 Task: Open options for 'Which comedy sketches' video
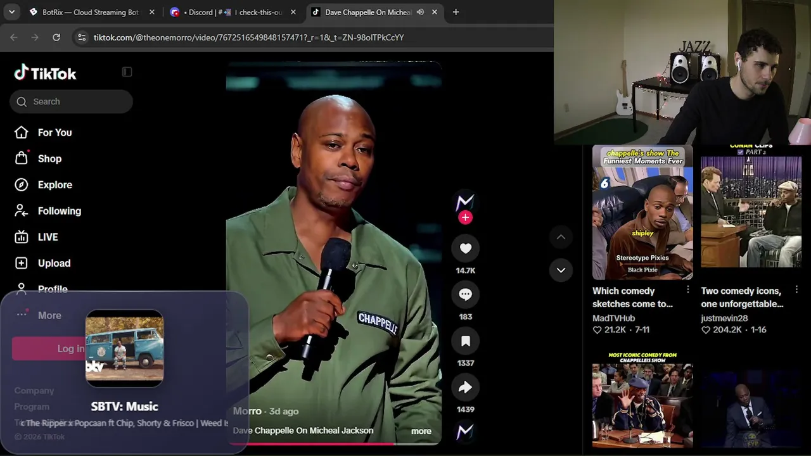click(x=687, y=290)
